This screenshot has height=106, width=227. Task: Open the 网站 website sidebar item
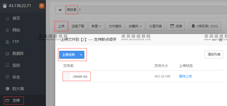(23, 30)
